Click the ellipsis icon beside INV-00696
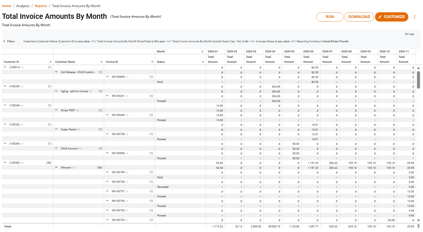The height and width of the screenshot is (232, 423). (x=127, y=153)
